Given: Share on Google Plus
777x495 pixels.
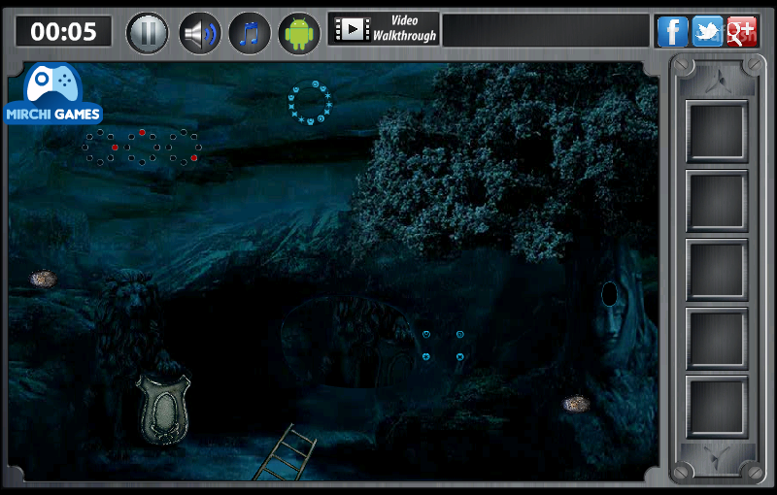Looking at the screenshot, I should [x=741, y=31].
